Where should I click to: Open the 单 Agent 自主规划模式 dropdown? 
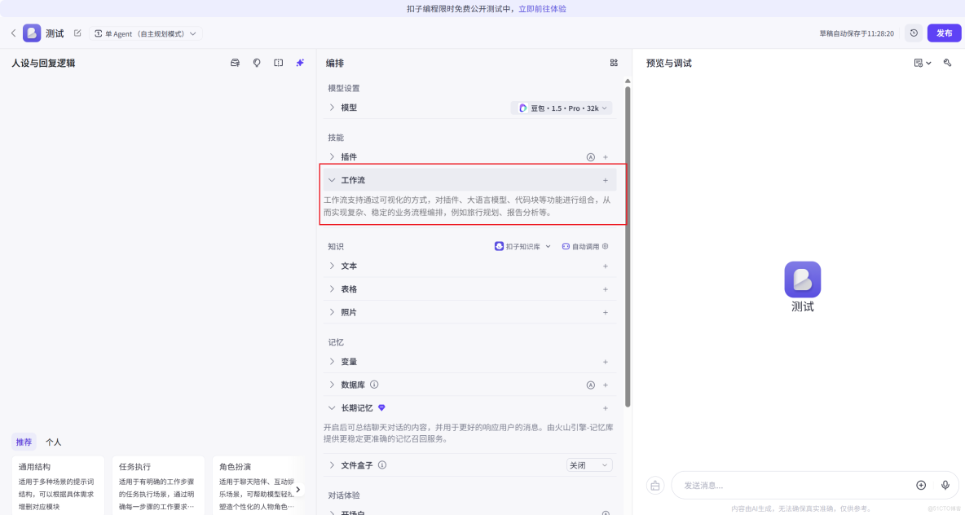click(x=145, y=33)
